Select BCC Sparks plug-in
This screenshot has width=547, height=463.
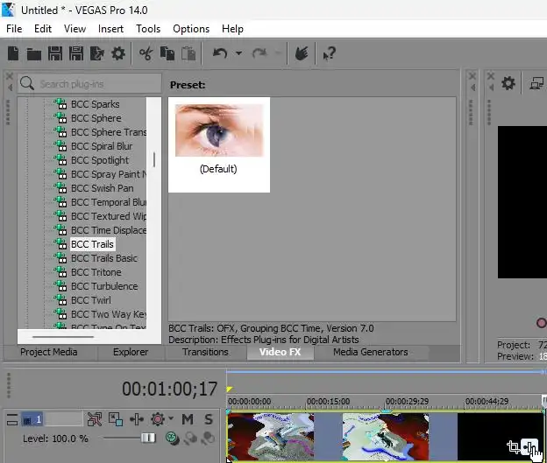coord(95,104)
